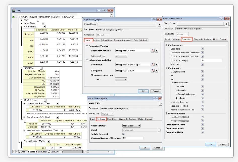Select Input tab in Input dialog
This screenshot has width=238, height=162.
click(88, 40)
